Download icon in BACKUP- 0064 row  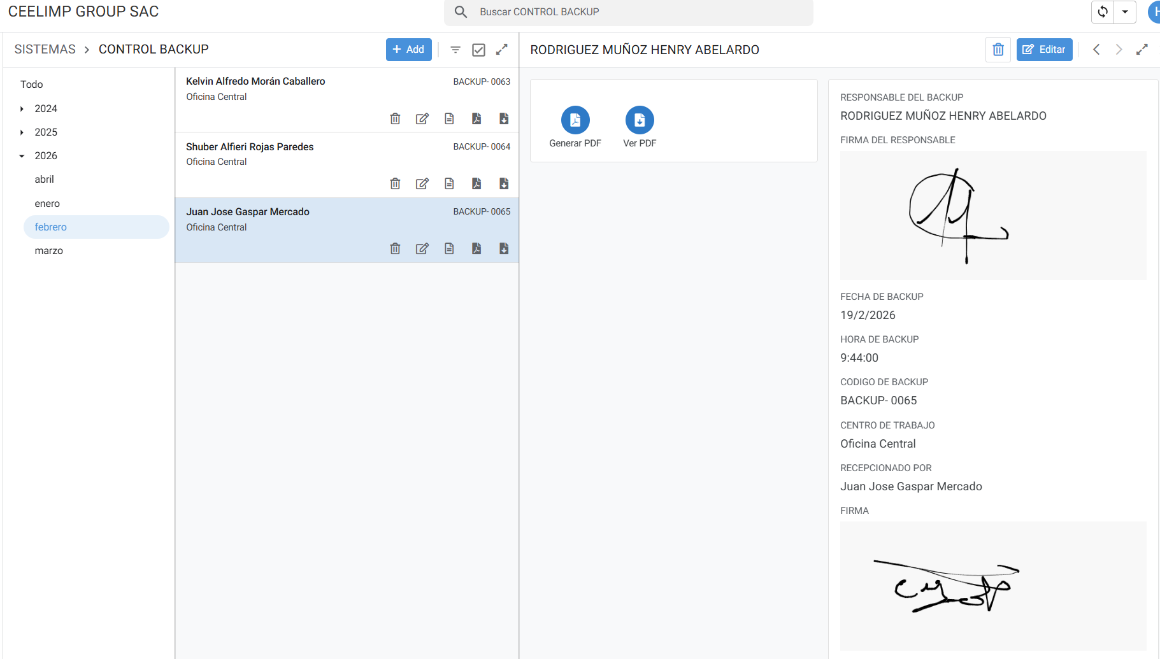[x=504, y=183]
